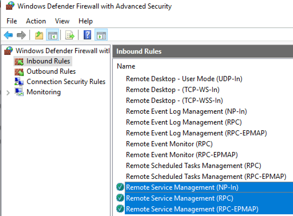Select Remote Event Log Management (RPC) rule
Image resolution: width=293 pixels, height=216 pixels.
coord(184,122)
